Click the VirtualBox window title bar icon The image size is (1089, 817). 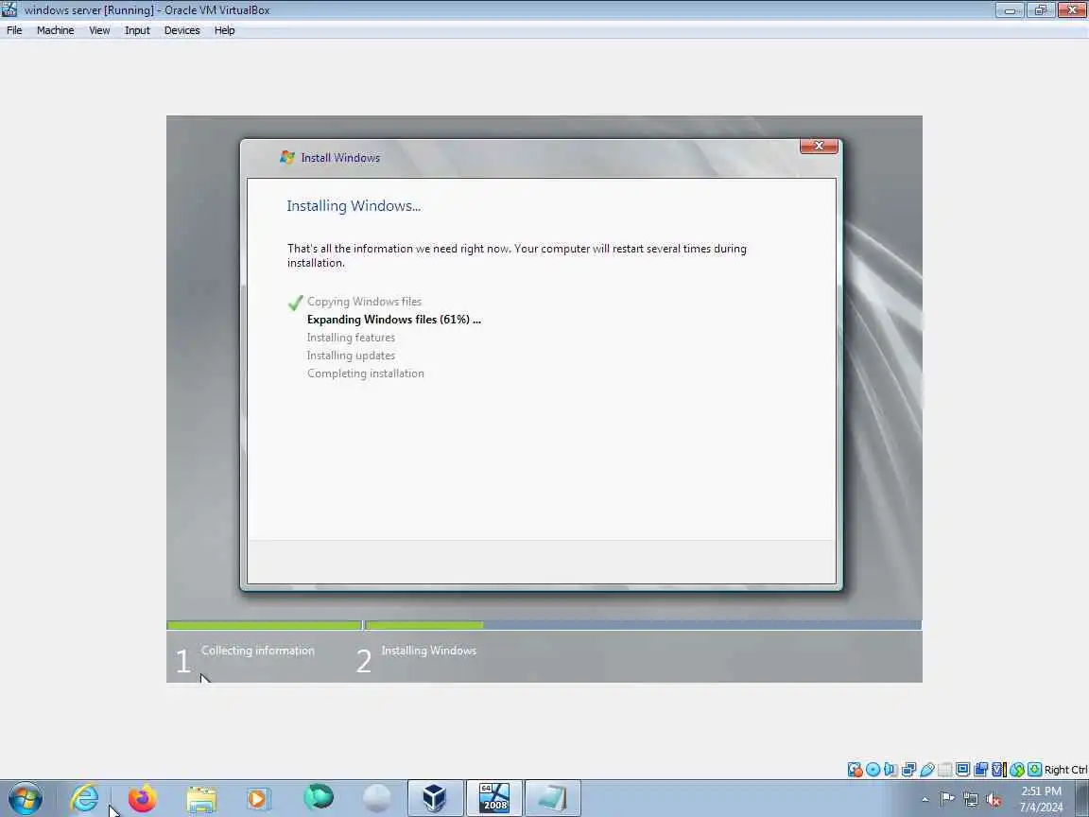point(9,9)
